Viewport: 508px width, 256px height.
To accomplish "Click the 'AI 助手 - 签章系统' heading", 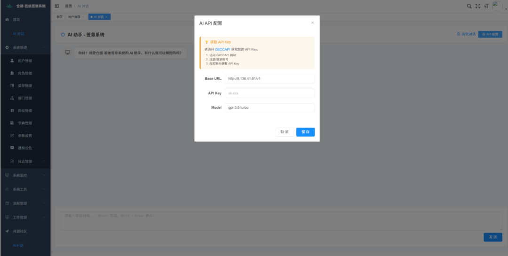I will click(86, 35).
